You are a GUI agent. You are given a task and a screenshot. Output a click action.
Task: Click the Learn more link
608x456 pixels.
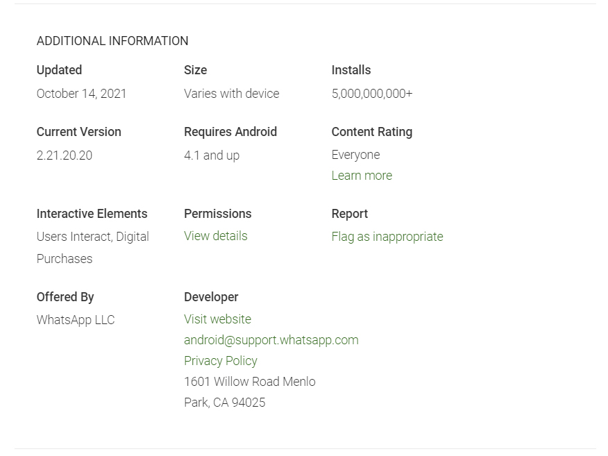[362, 176]
